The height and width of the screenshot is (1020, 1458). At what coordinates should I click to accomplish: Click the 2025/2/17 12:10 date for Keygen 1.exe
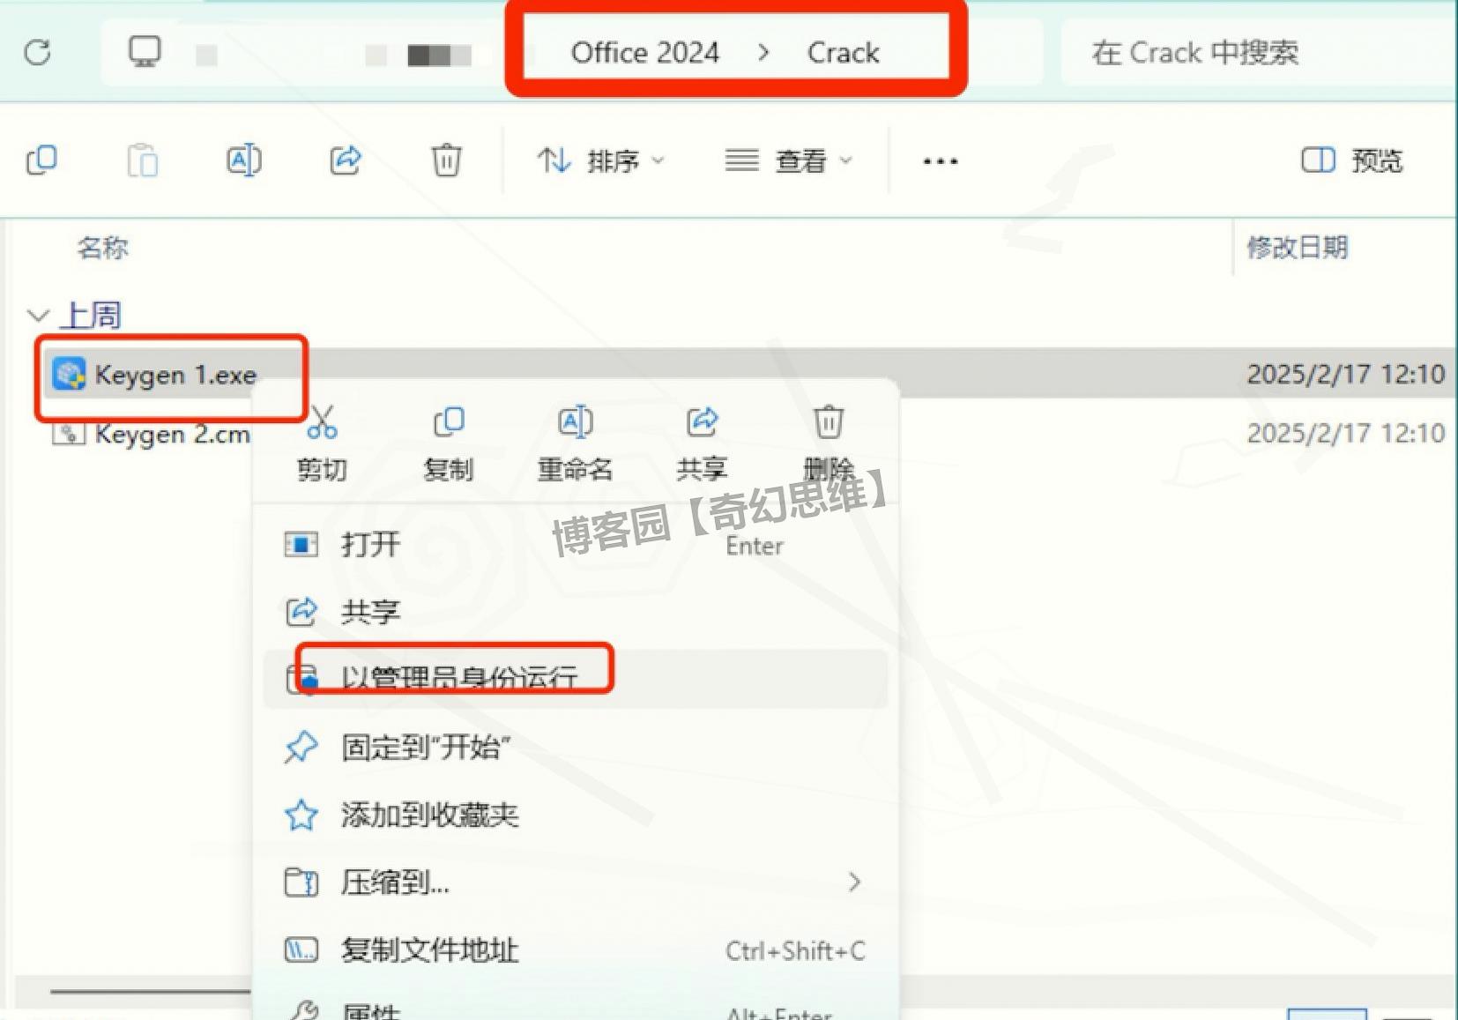click(1345, 374)
